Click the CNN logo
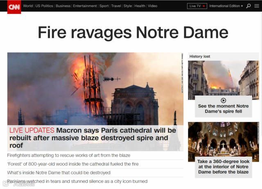Image resolution: width=262 pixels, height=189 pixels. click(x=14, y=7)
